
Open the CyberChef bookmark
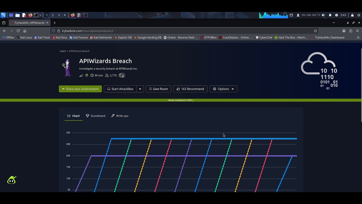click(264, 37)
